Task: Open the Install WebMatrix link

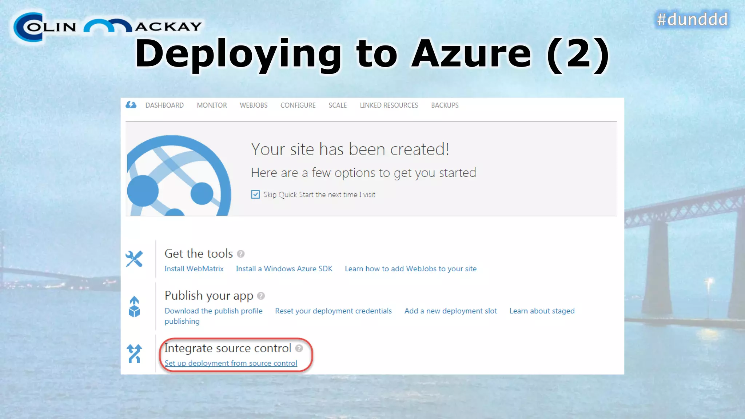Action: coord(194,269)
